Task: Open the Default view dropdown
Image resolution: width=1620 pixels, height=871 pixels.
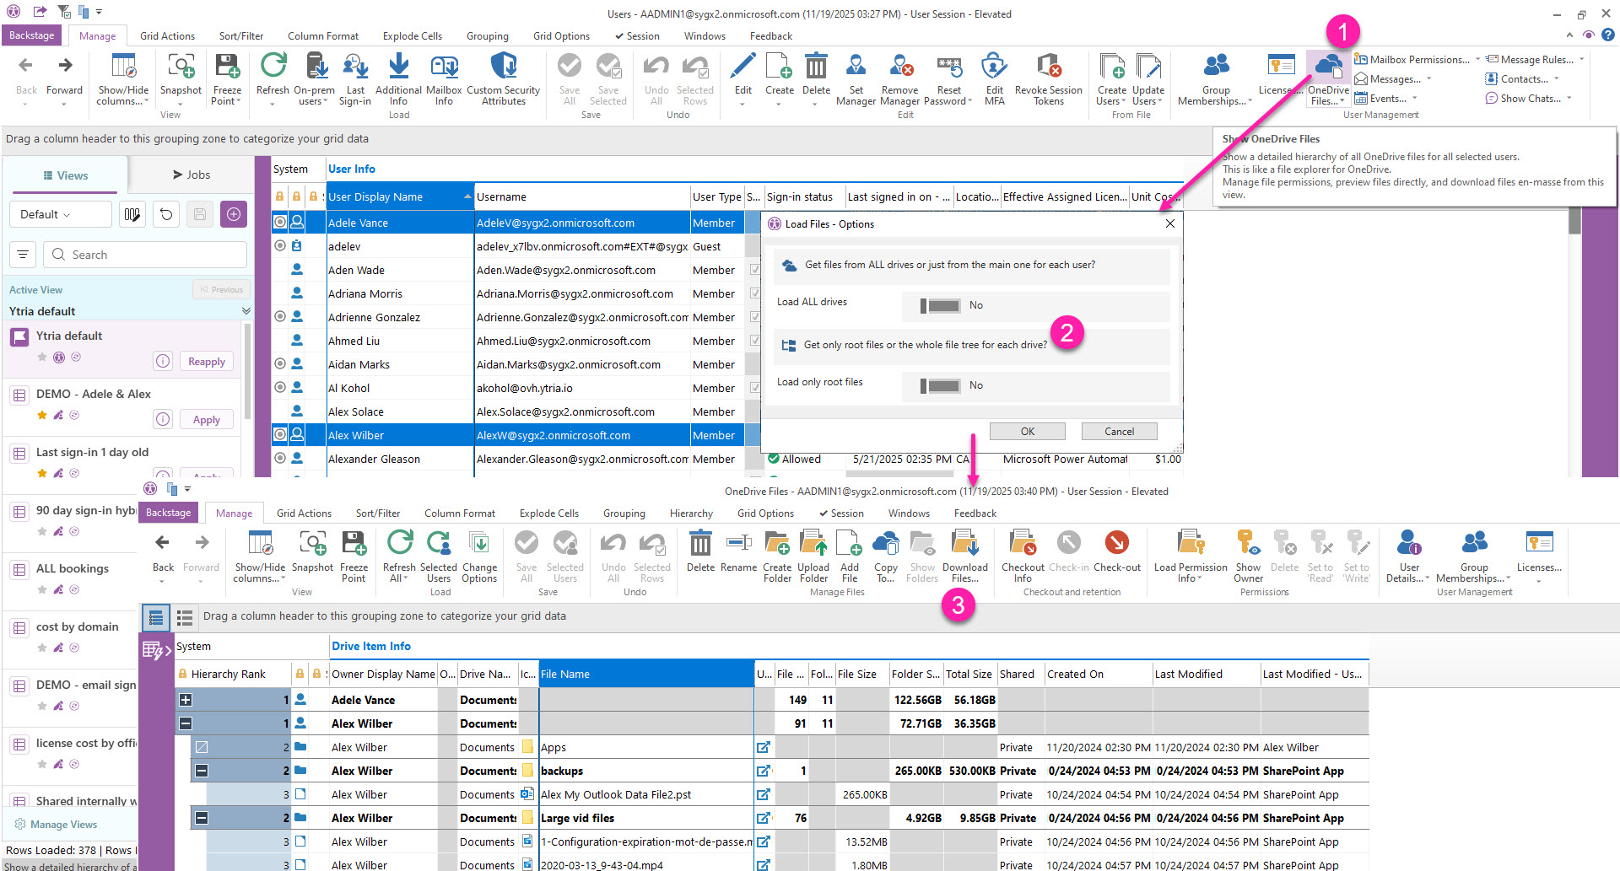Action: click(60, 213)
